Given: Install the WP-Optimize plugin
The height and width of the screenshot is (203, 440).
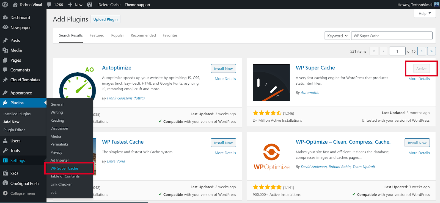Looking at the screenshot, I should tap(417, 143).
